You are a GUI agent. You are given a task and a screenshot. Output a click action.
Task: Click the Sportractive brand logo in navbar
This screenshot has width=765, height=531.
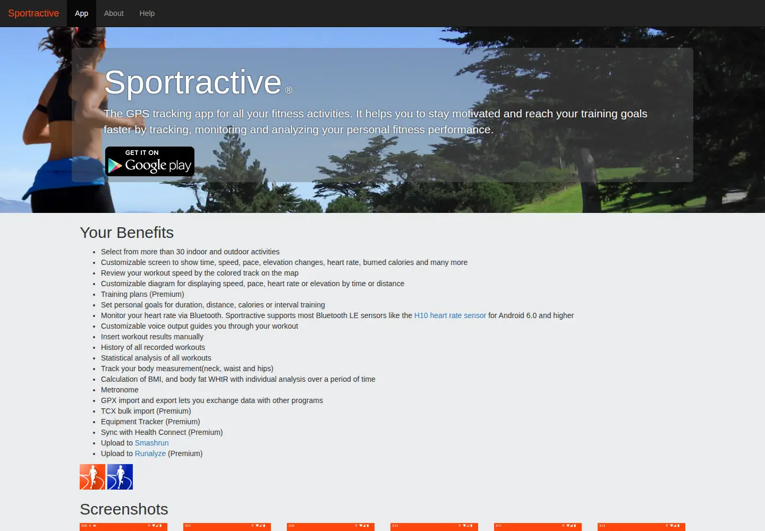click(33, 13)
